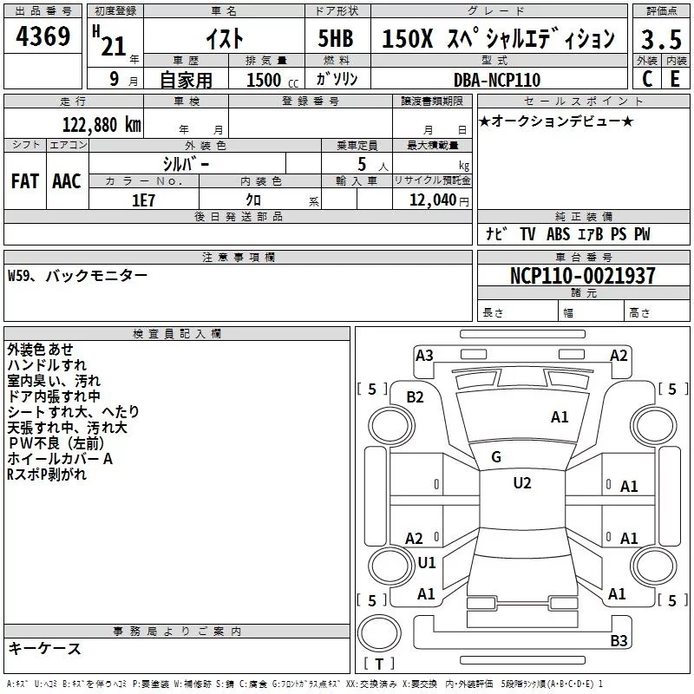
Task: Select the grade 150X スペシャルエディション cell
Action: pos(499,36)
